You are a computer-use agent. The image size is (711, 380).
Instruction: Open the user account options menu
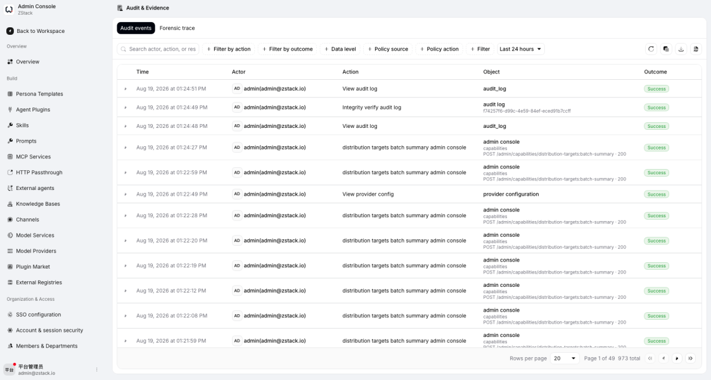point(96,370)
